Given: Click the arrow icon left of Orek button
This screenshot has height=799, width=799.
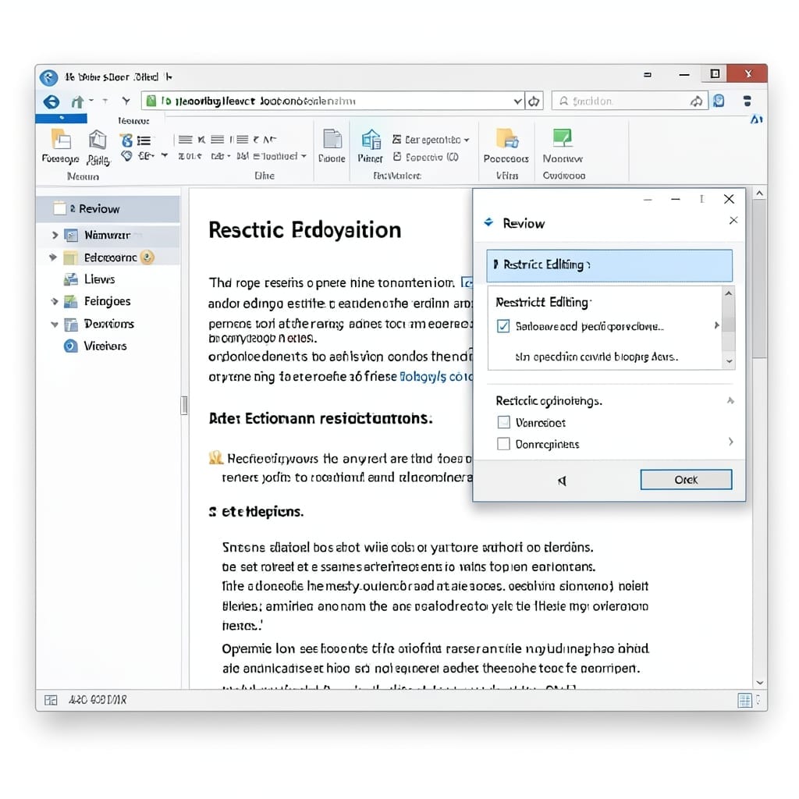Looking at the screenshot, I should (x=562, y=481).
